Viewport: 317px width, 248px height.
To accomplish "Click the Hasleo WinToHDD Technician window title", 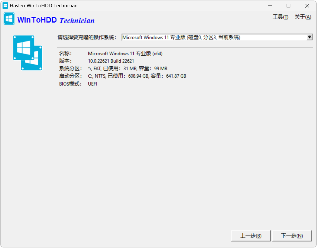I will (x=44, y=6).
